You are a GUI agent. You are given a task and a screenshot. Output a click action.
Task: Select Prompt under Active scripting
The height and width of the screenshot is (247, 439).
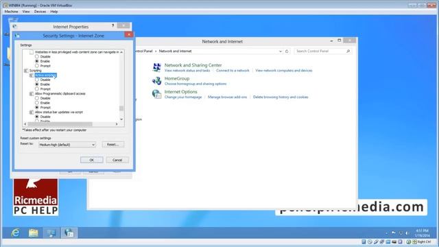[36, 89]
